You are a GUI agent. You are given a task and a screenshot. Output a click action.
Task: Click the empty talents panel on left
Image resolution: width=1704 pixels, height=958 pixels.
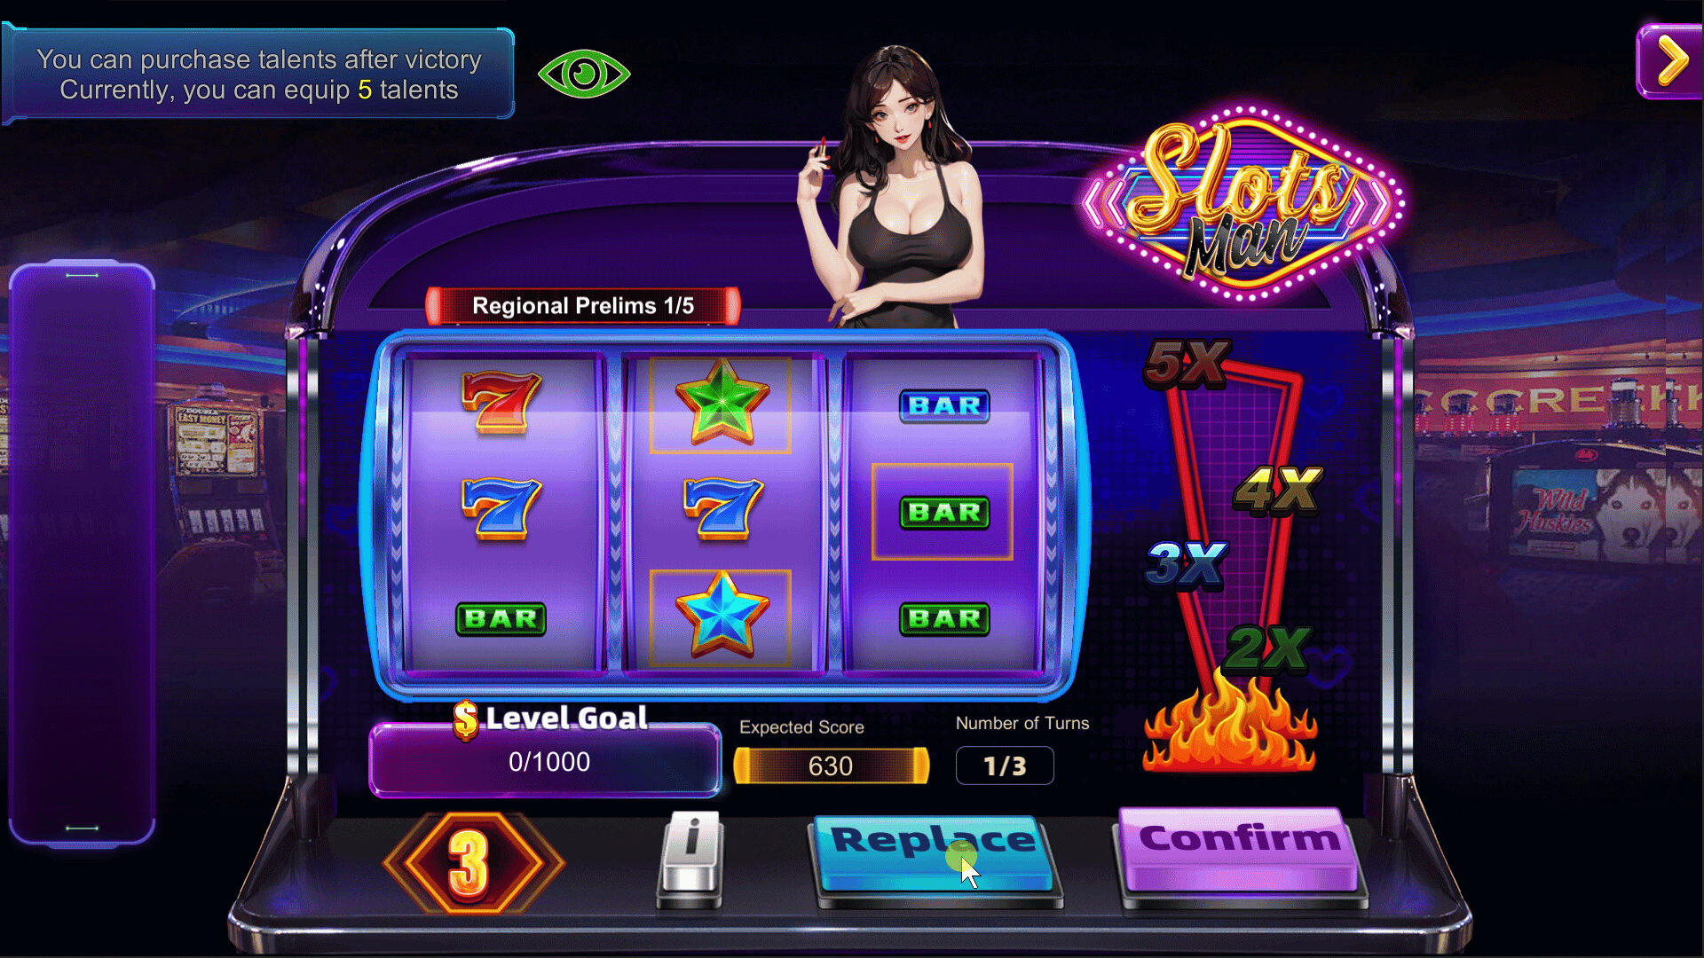pyautogui.click(x=82, y=552)
